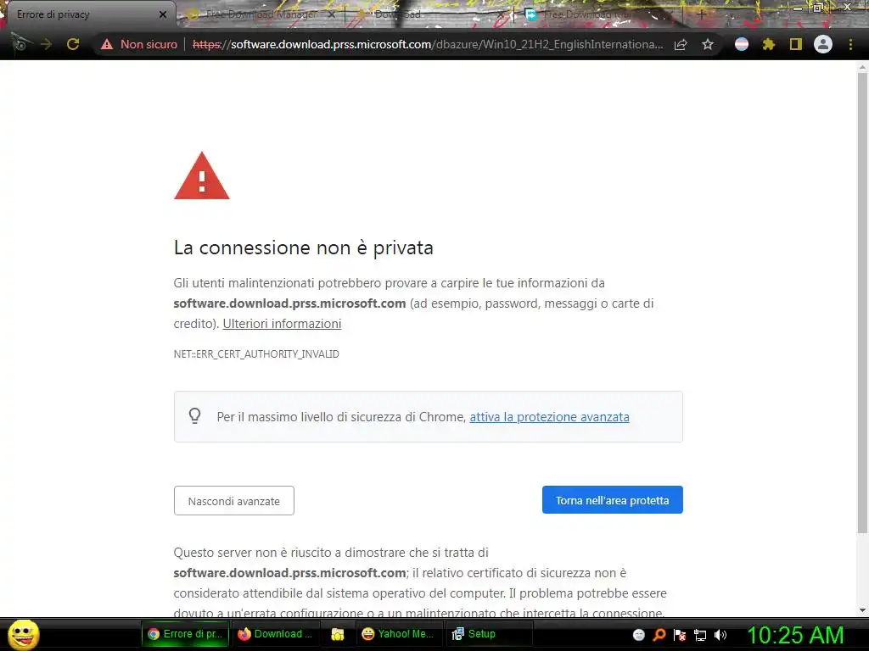Click the browser back arrow icon
This screenshot has height=651, width=869.
click(x=20, y=43)
